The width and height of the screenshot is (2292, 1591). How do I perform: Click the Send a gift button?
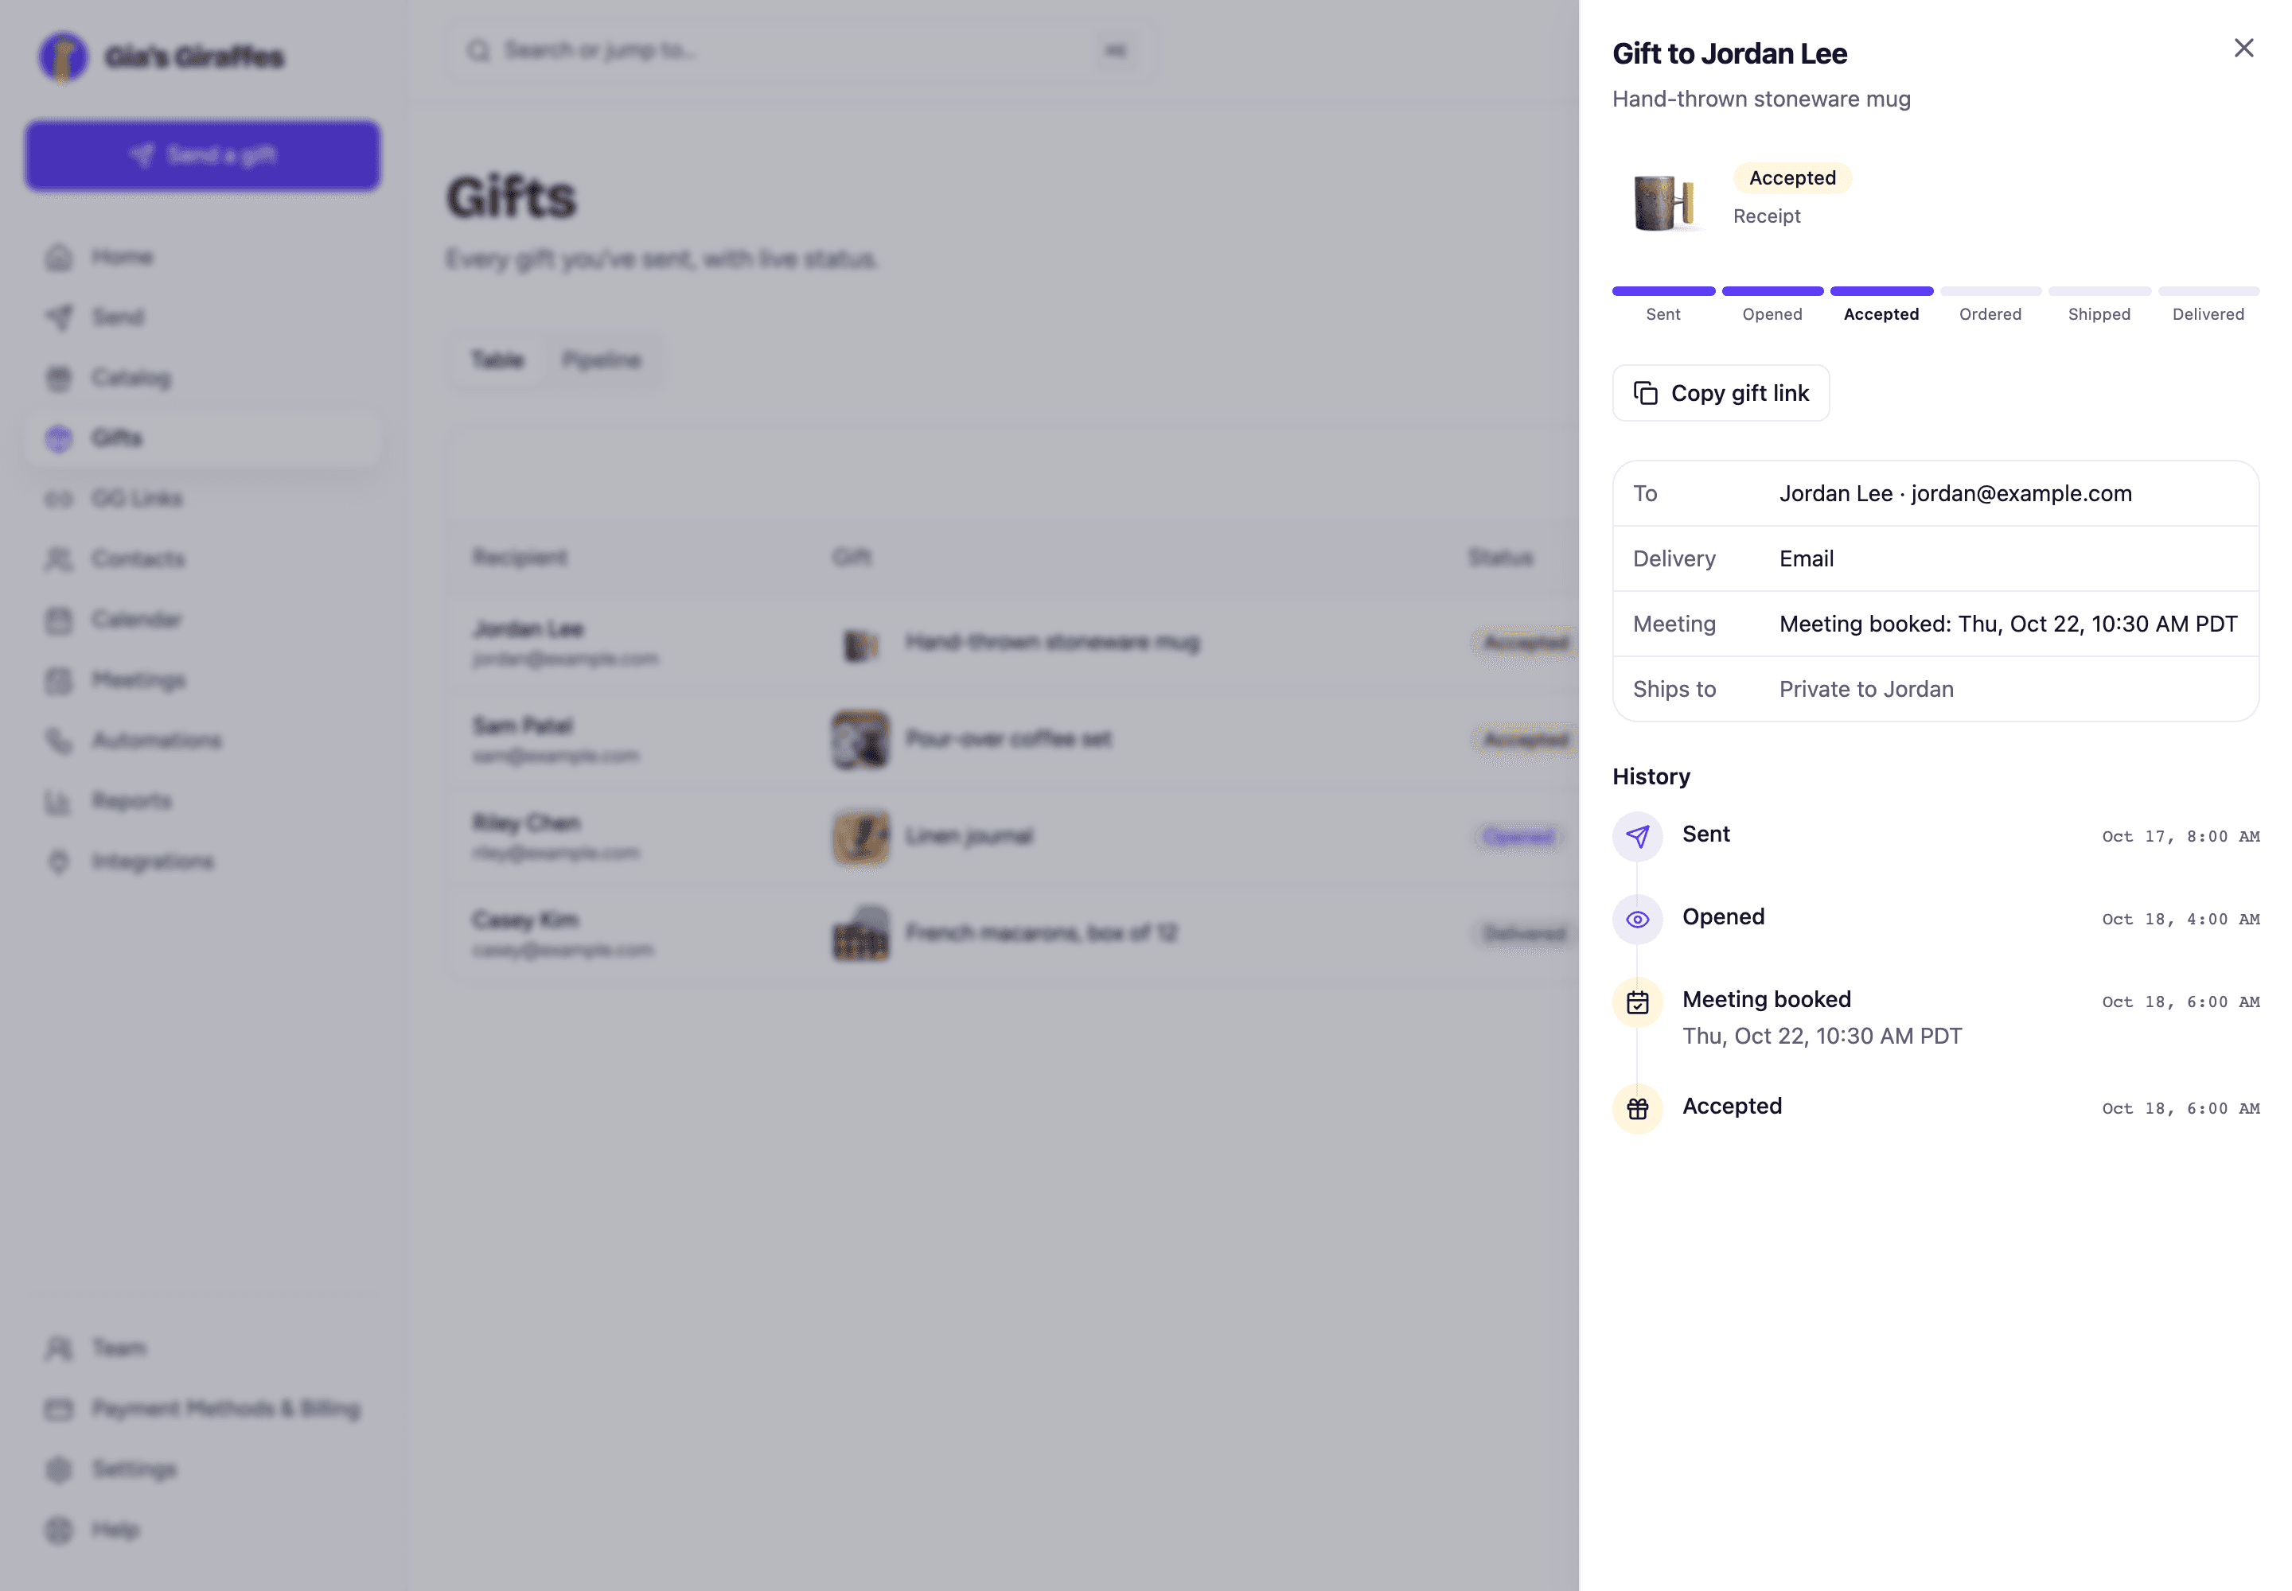(202, 155)
